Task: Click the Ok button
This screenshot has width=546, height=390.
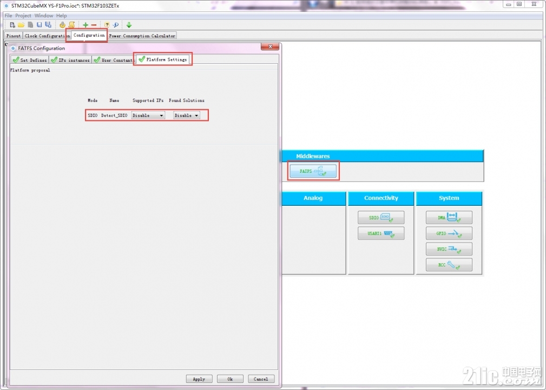Action: [230, 379]
